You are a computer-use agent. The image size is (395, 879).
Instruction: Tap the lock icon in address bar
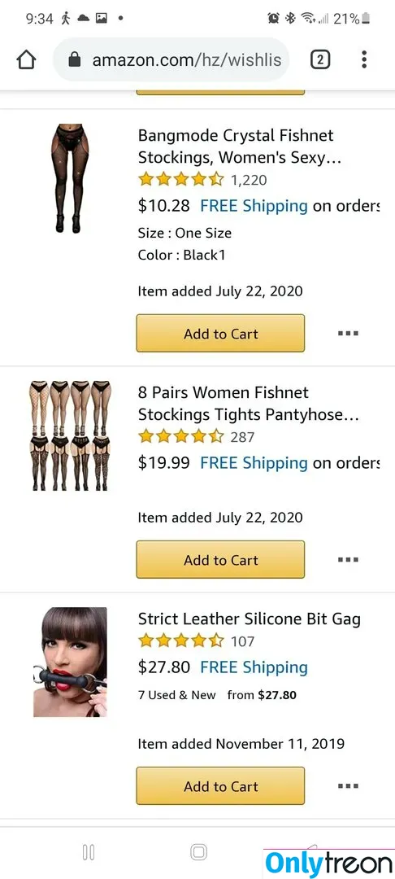[x=75, y=59]
